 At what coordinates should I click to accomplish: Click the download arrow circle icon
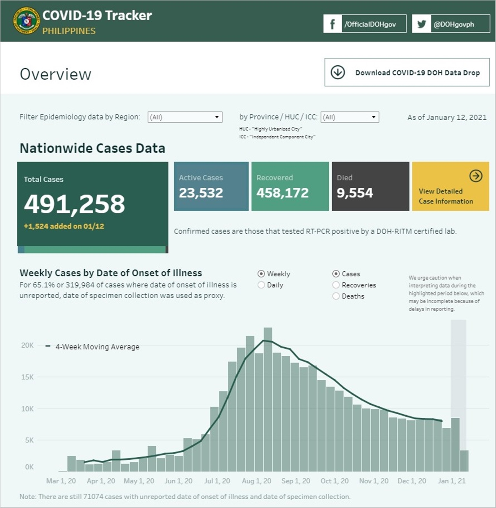coord(338,72)
